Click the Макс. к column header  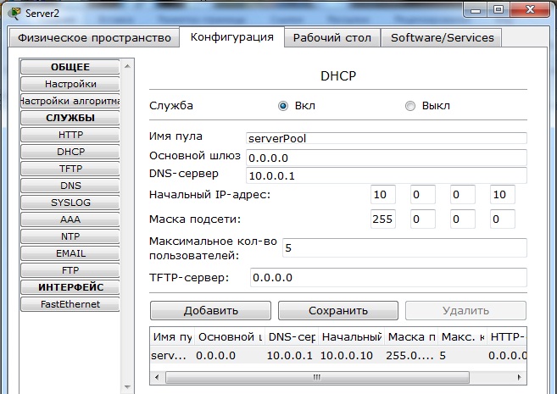[x=463, y=336]
